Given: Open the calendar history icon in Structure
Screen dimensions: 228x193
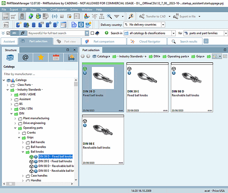Looking at the screenshot, I should coord(56,57).
